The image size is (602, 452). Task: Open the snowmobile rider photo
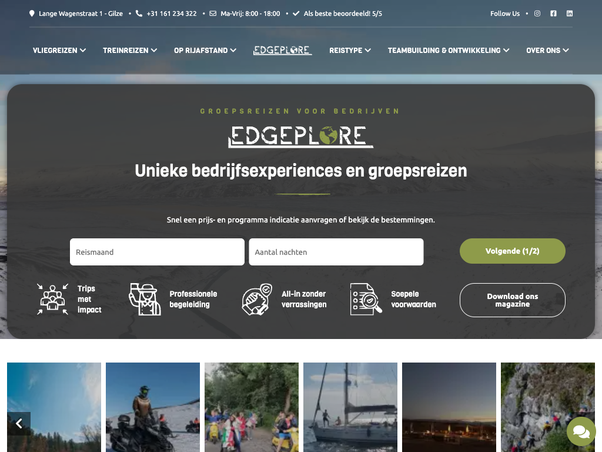[153, 407]
